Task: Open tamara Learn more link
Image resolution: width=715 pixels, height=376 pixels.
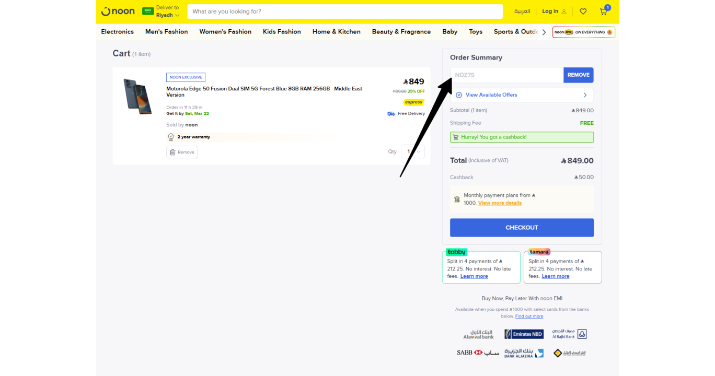Action: 556,276
